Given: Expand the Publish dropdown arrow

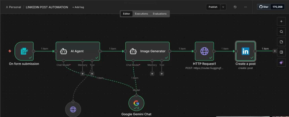Looking at the screenshot, I should pos(223,7).
